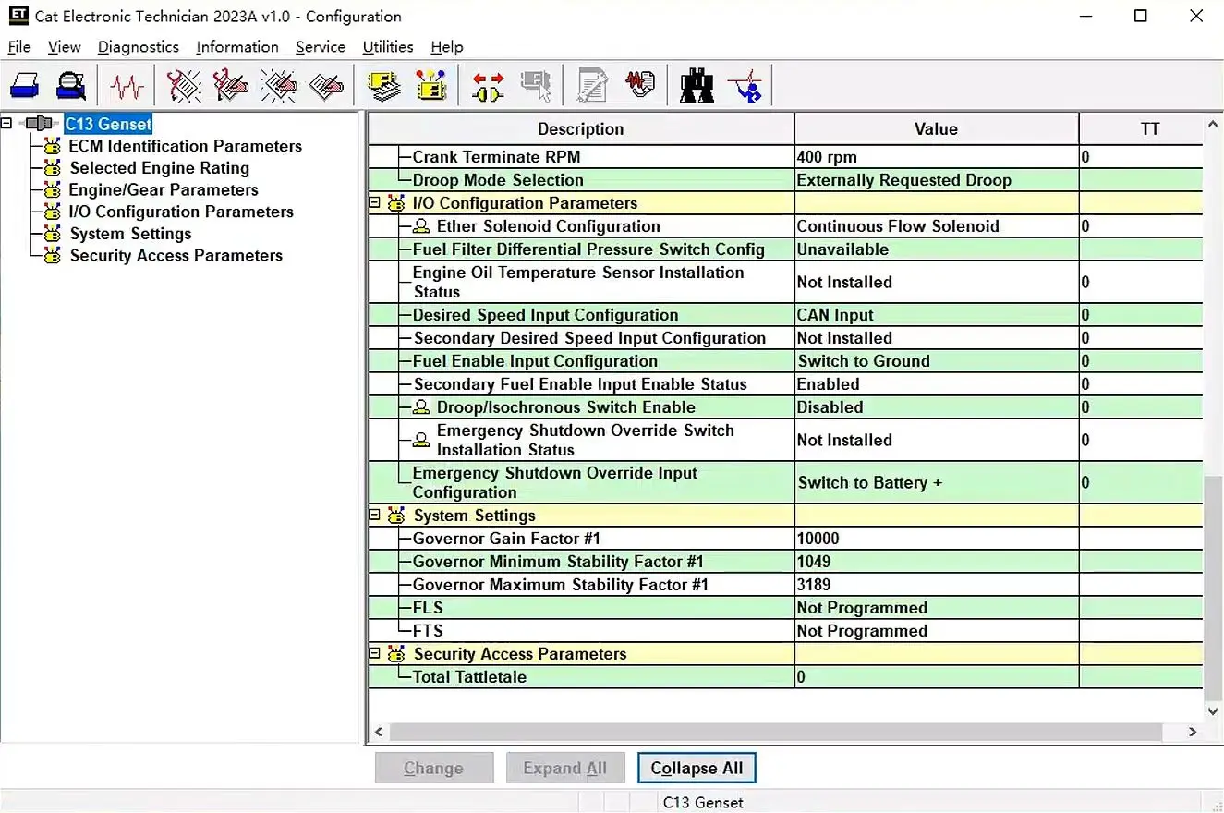Click the blue figure graph toolbar icon
This screenshot has width=1224, height=813.
click(x=745, y=86)
